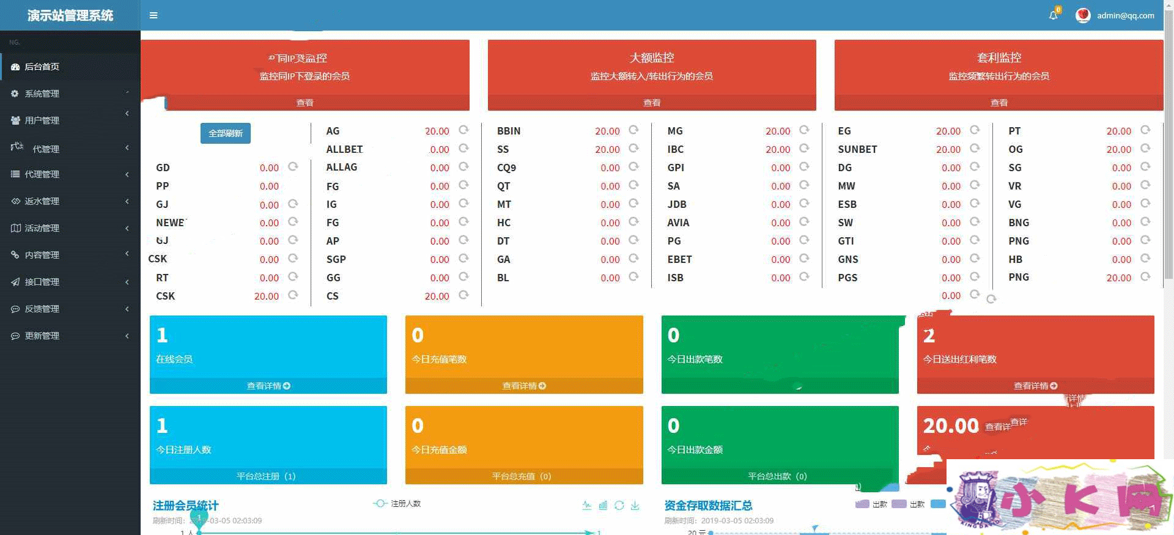1174x535 pixels.
Task: Refresh the HB balance
Action: click(x=1145, y=259)
